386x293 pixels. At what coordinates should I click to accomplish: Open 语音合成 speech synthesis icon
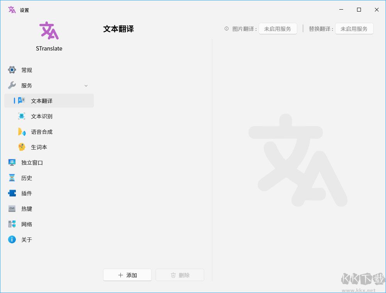coord(22,132)
